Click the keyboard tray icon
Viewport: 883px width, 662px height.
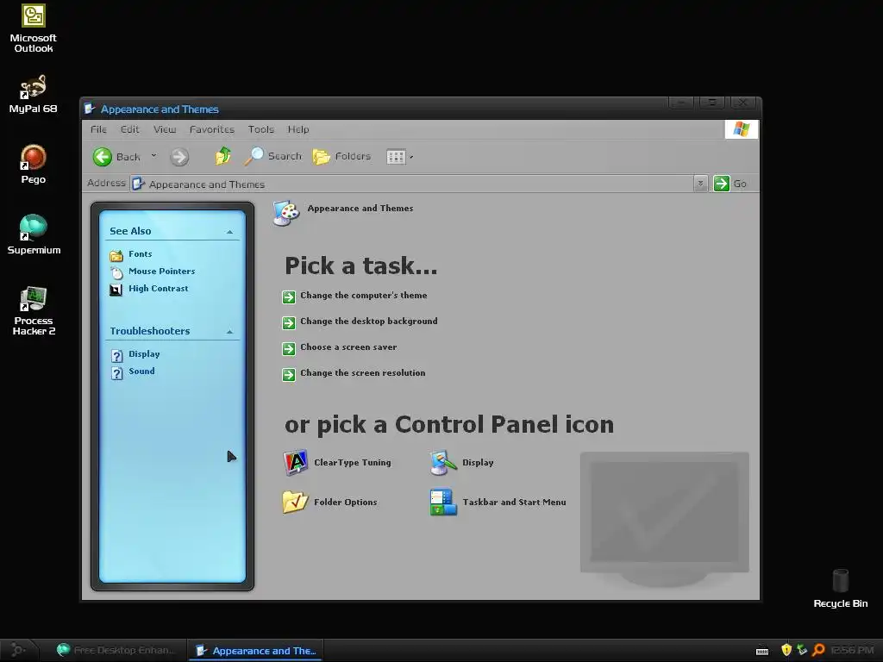(x=762, y=652)
